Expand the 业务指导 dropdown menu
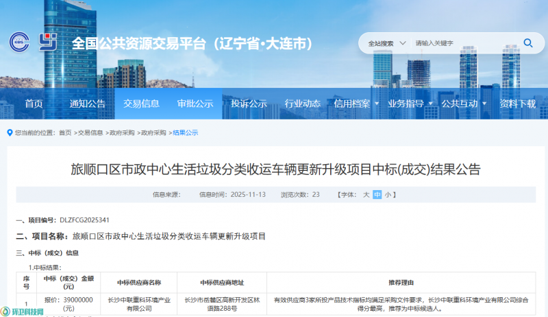Screen dimensions: 548x317 click(430, 104)
